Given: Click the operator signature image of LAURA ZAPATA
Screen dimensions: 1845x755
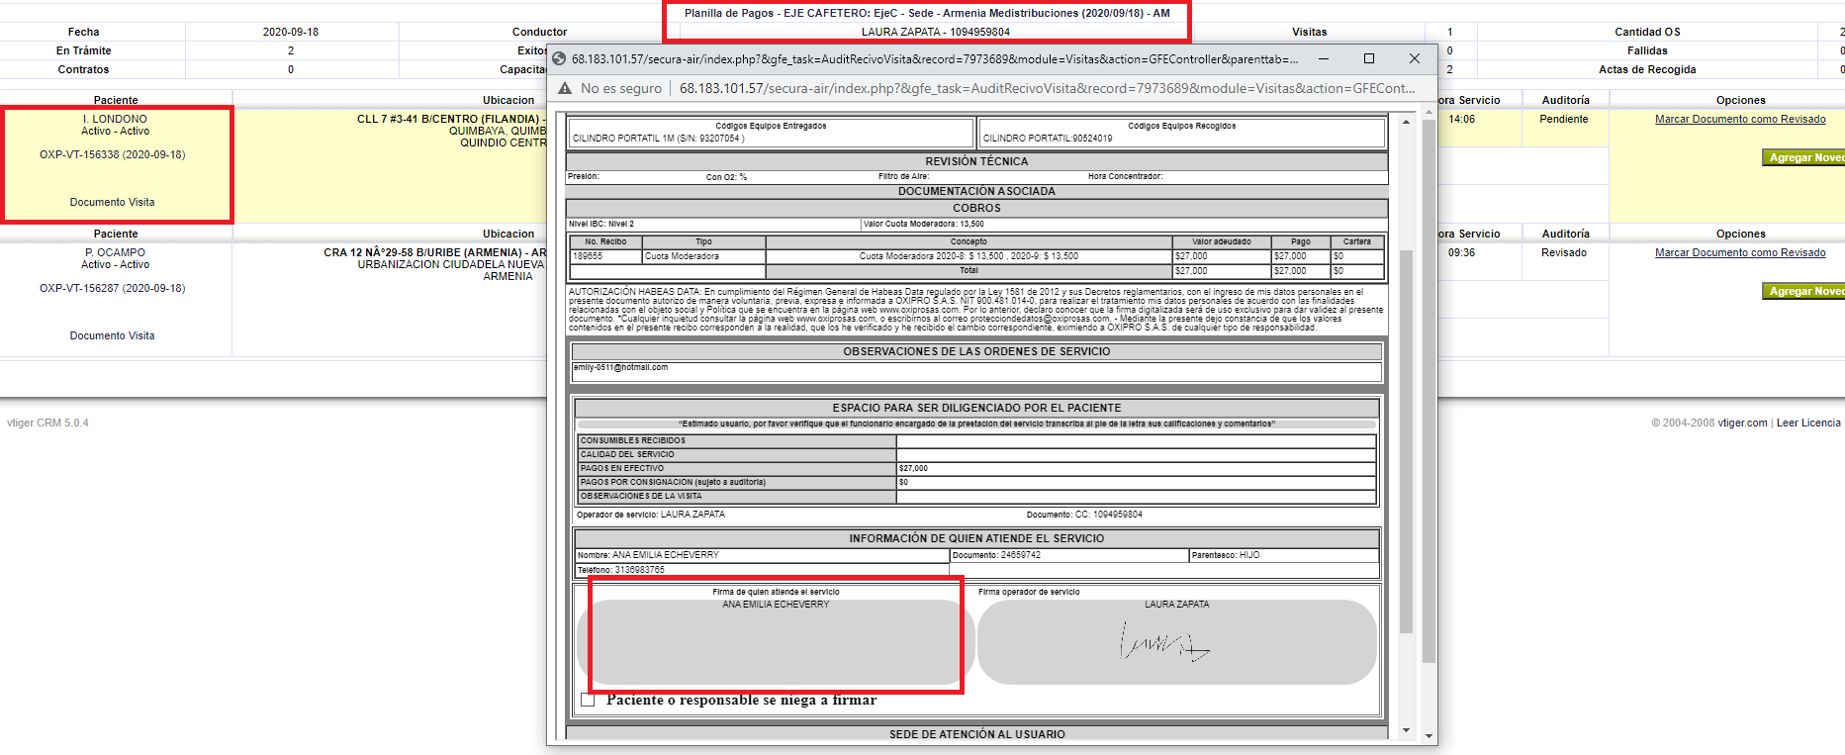Looking at the screenshot, I should (x=1164, y=642).
